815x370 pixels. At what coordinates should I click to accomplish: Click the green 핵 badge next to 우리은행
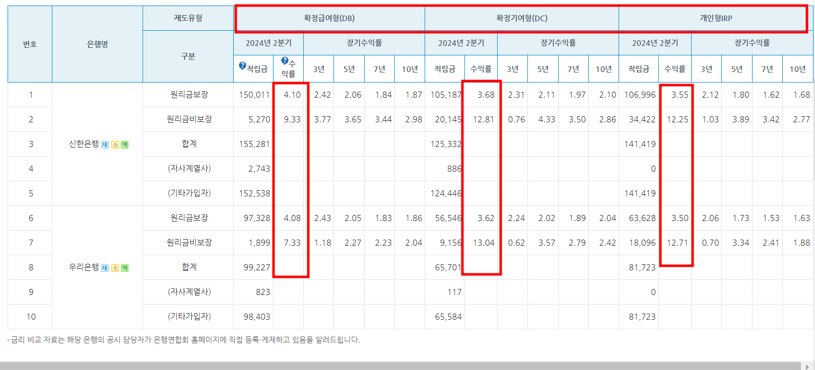pos(125,268)
